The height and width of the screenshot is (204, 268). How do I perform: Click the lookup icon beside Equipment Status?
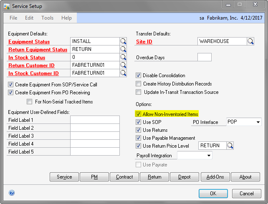(123, 41)
